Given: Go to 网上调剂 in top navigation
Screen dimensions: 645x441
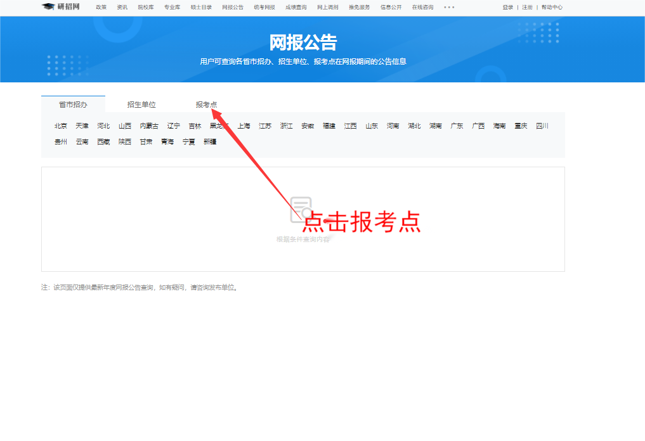Looking at the screenshot, I should point(328,8).
